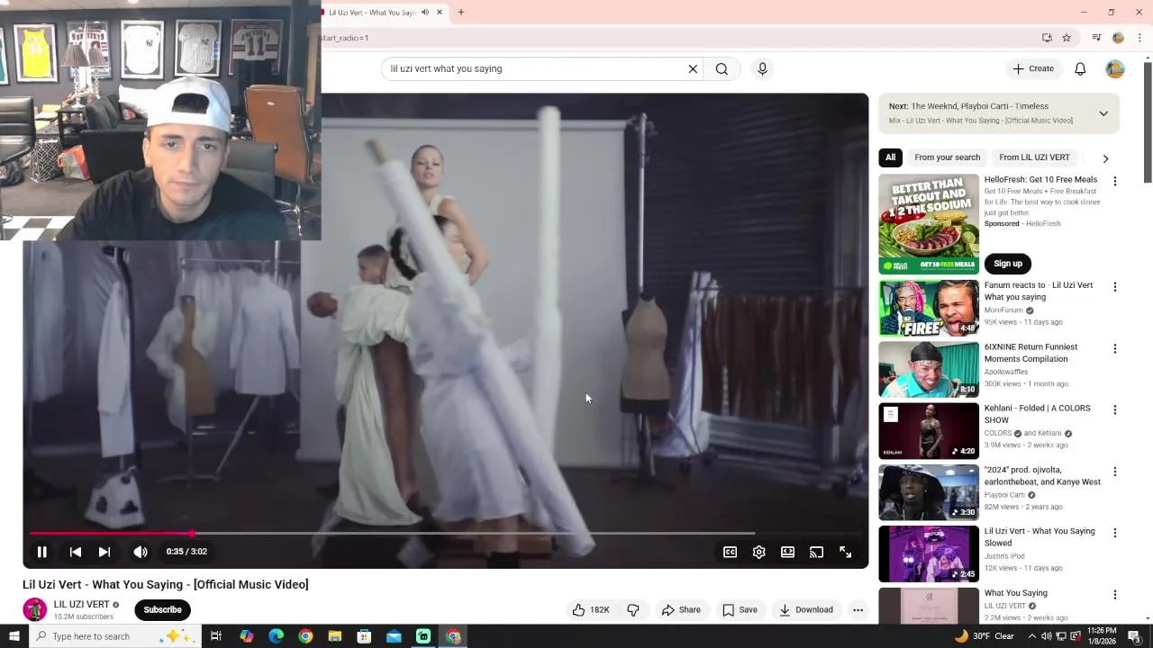
Task: Open the LIL UZI VERT channel avatar
Action: click(34, 609)
